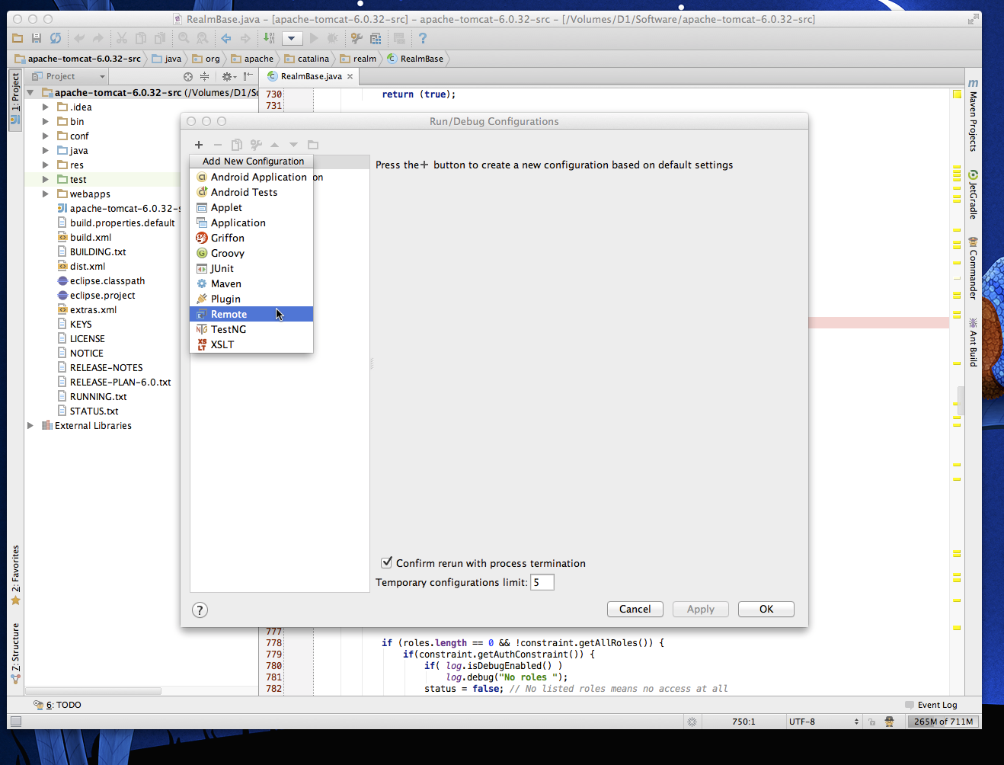Click Synchronize refresh icon in toolbar
1004x765 pixels.
pos(56,38)
